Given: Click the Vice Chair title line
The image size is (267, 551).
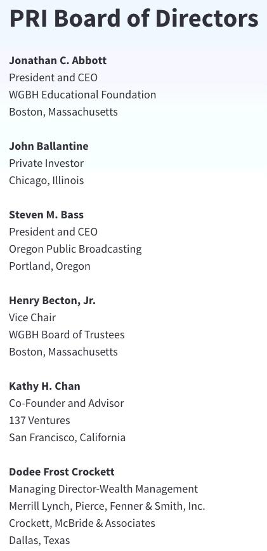Looking at the screenshot, I should coord(32,317).
